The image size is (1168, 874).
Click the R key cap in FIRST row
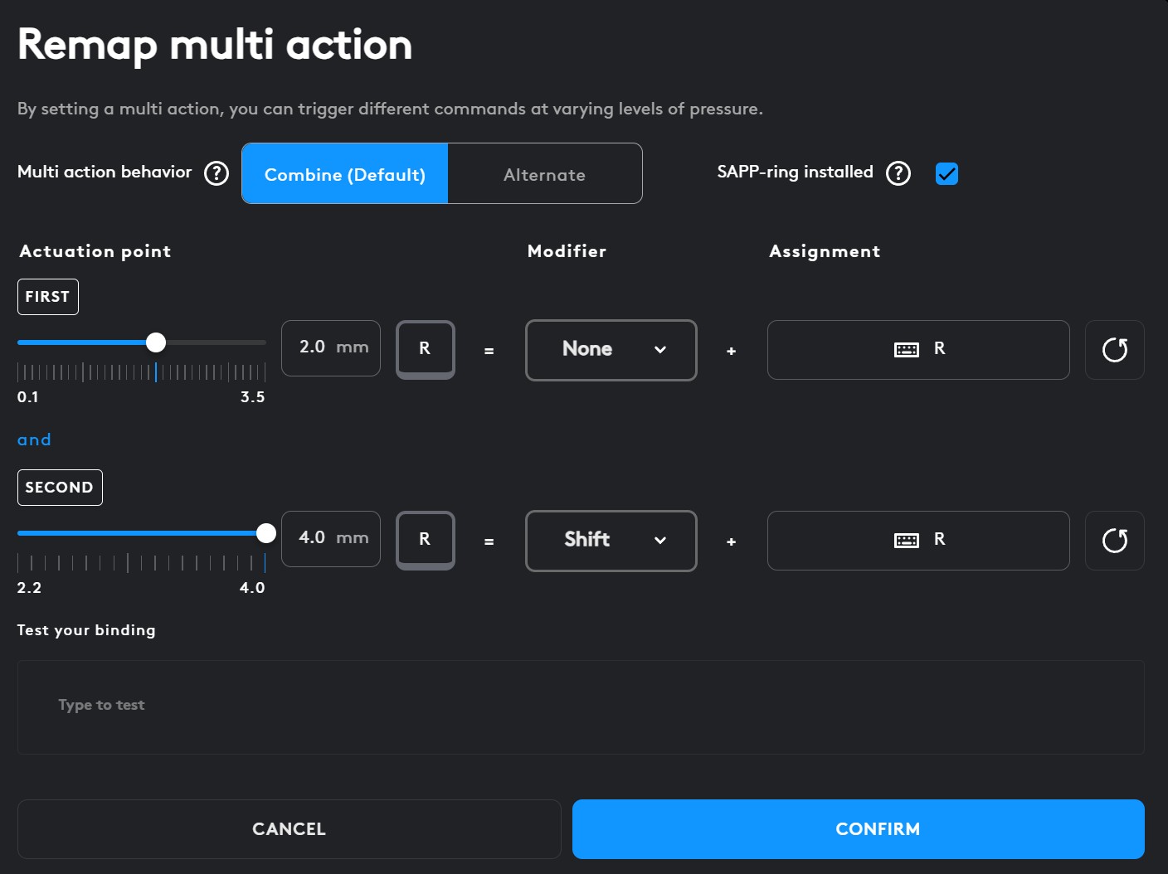pos(426,349)
